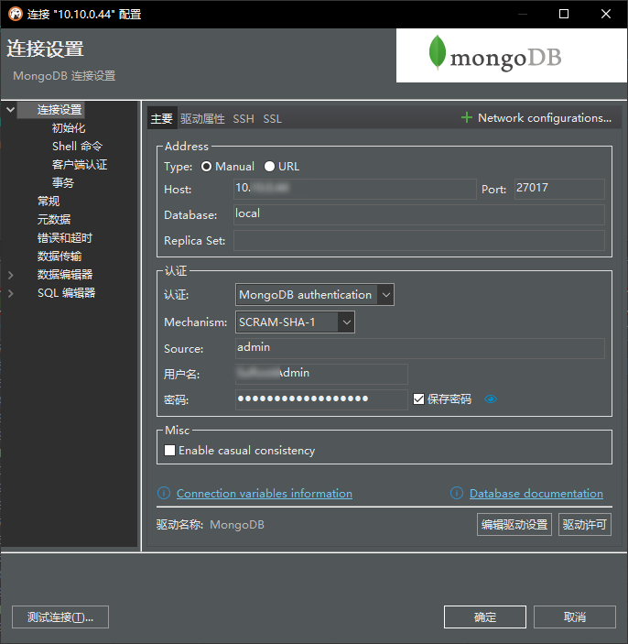Open 客户端认证 settings page
Viewport: 628px width, 644px height.
80,165
